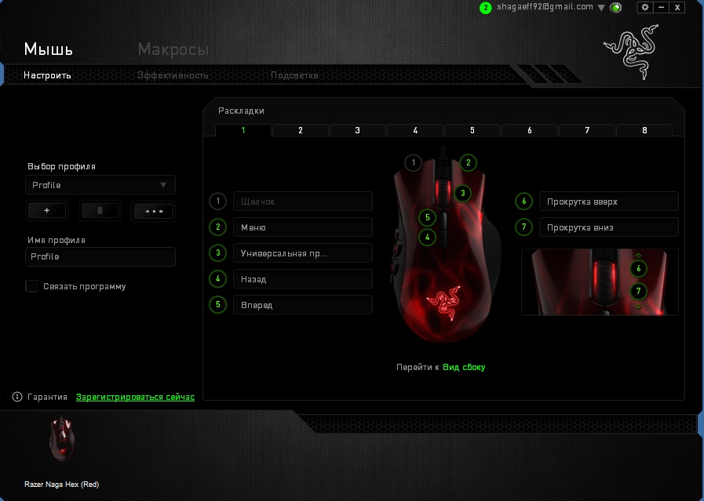Expand the Profile selection dropdown
Screen dimensions: 704x501
[100, 185]
